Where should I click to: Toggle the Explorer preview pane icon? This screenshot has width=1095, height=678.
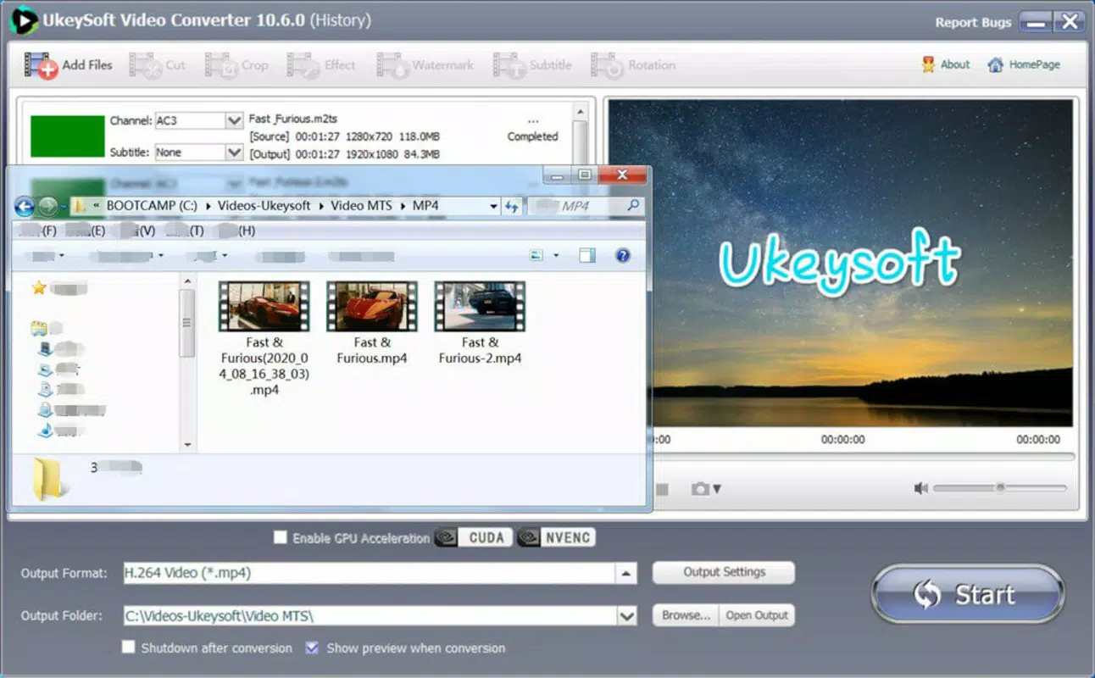[x=587, y=255]
